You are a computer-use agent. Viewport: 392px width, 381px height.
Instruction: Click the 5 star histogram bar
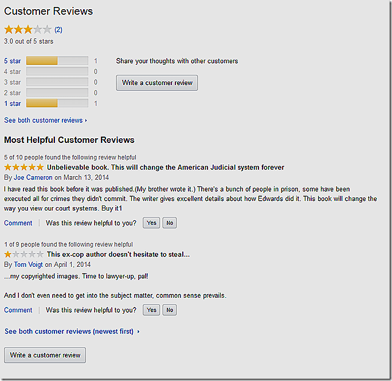click(x=57, y=61)
